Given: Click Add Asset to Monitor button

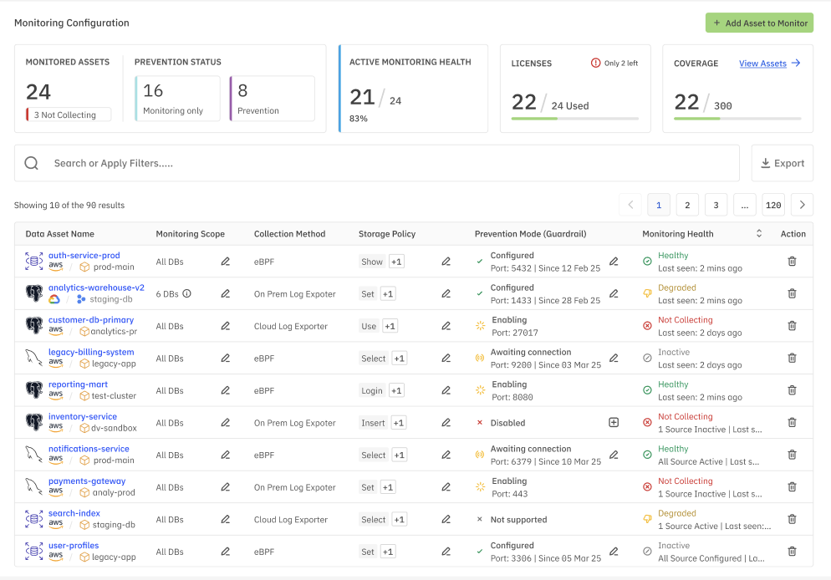Looking at the screenshot, I should pos(759,23).
